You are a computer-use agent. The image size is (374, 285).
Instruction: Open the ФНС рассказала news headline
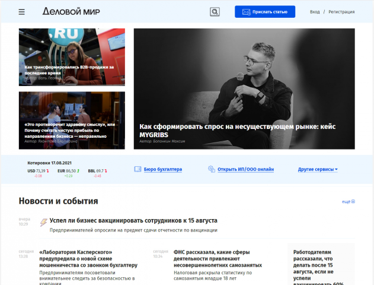click(218, 259)
